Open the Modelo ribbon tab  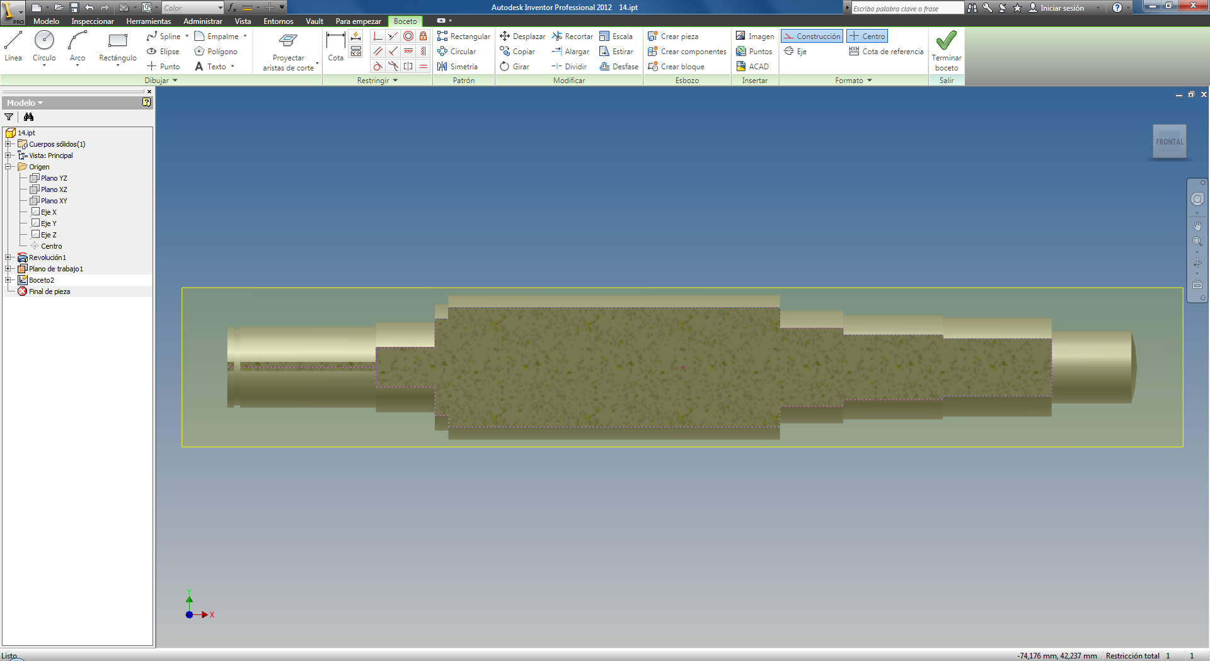[x=46, y=21]
